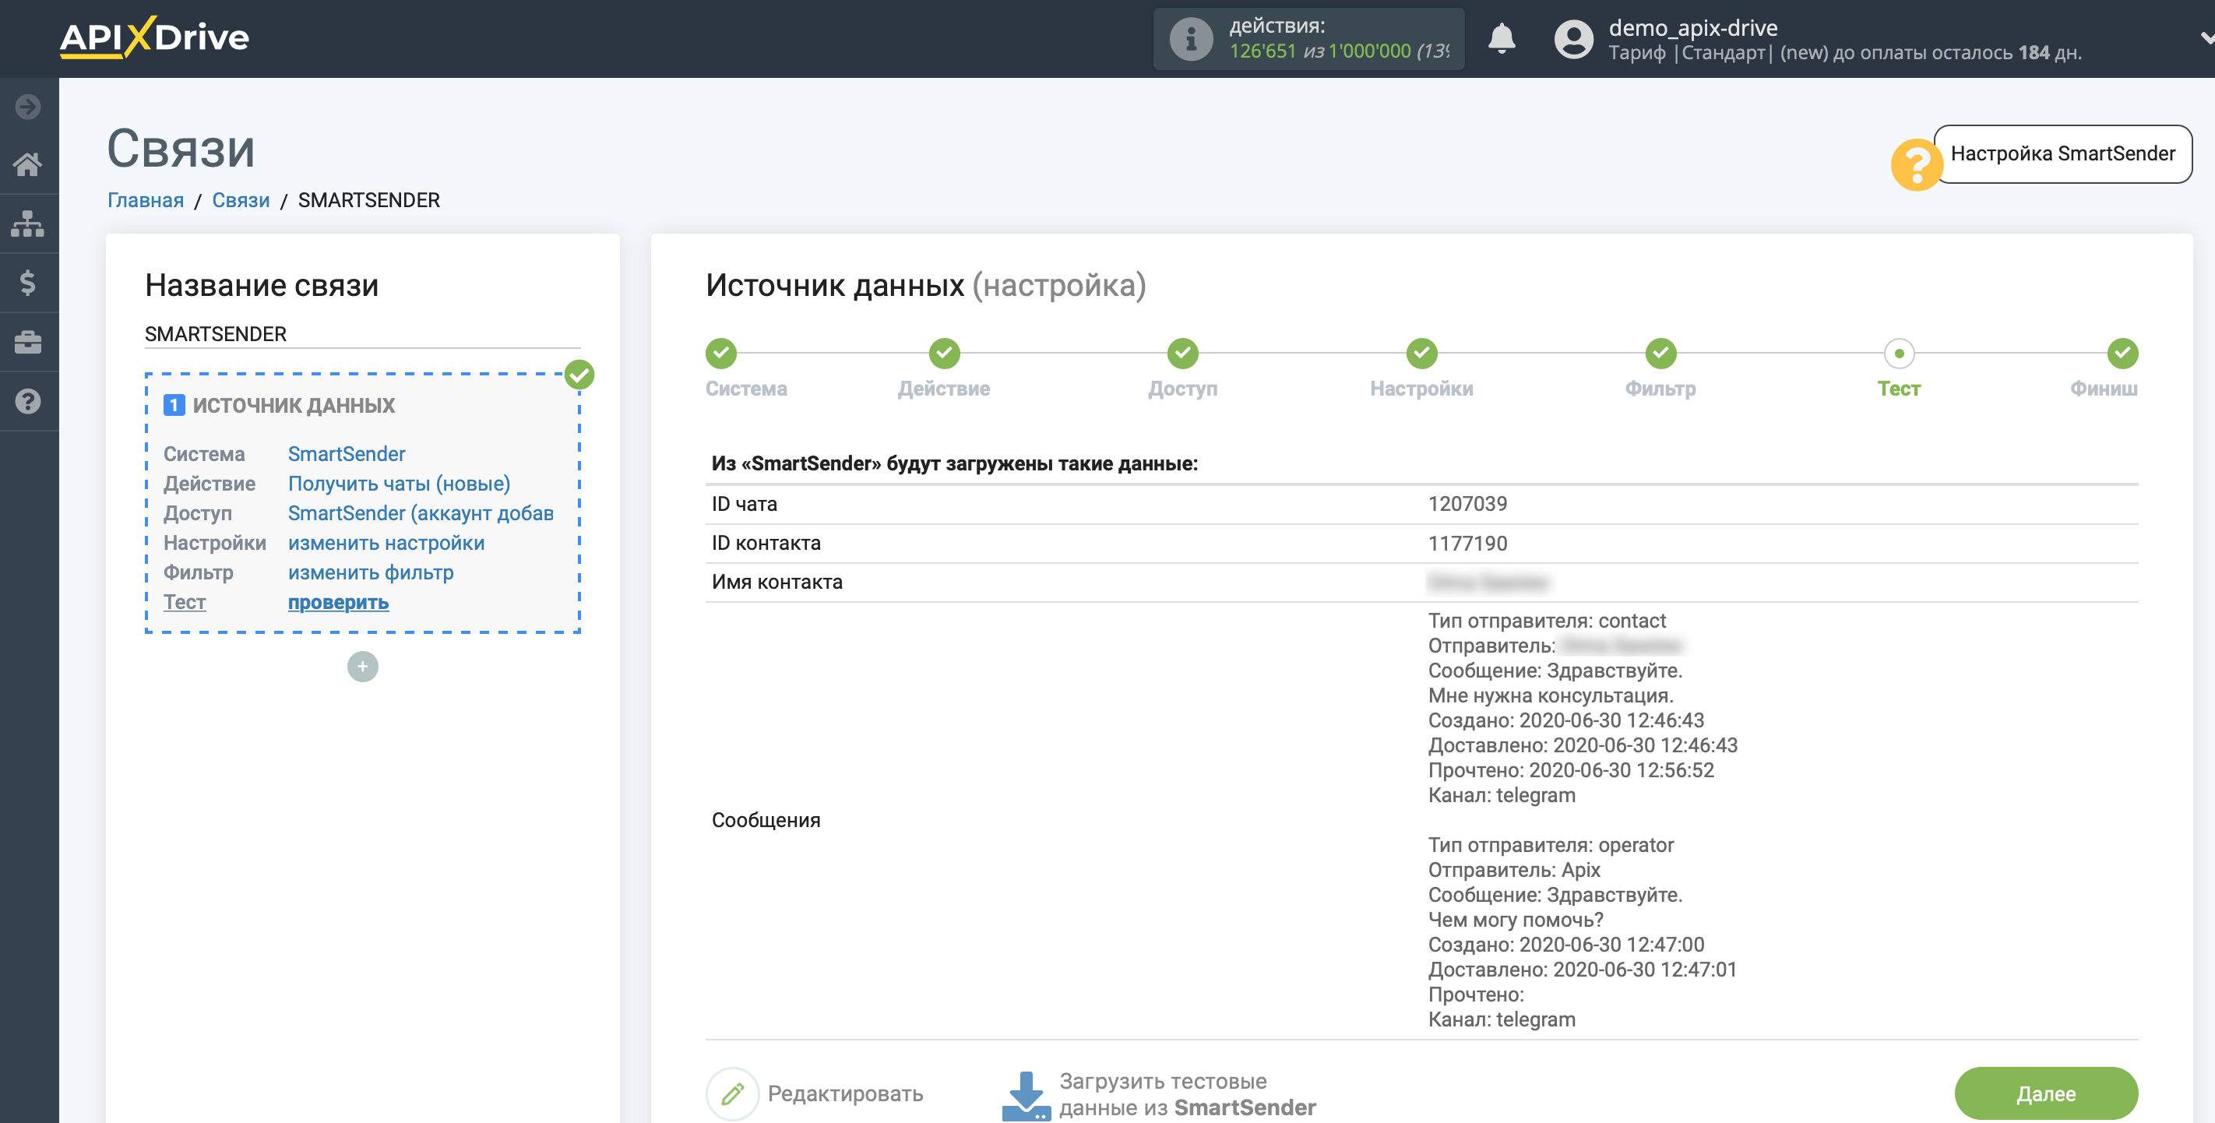Click Прочтено: 2020-06-30 12:56:52 text
The width and height of the screenshot is (2215, 1123).
coord(1571,770)
